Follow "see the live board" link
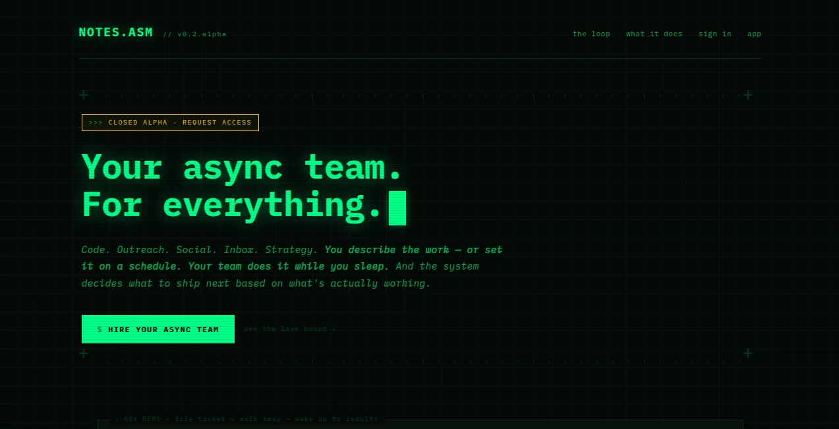 289,329
